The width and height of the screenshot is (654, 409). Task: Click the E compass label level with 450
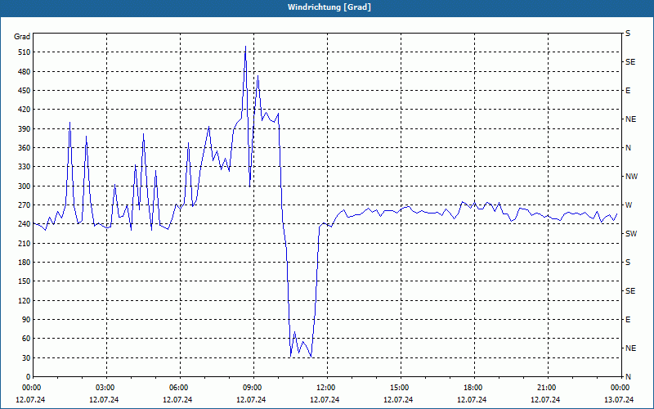point(628,91)
